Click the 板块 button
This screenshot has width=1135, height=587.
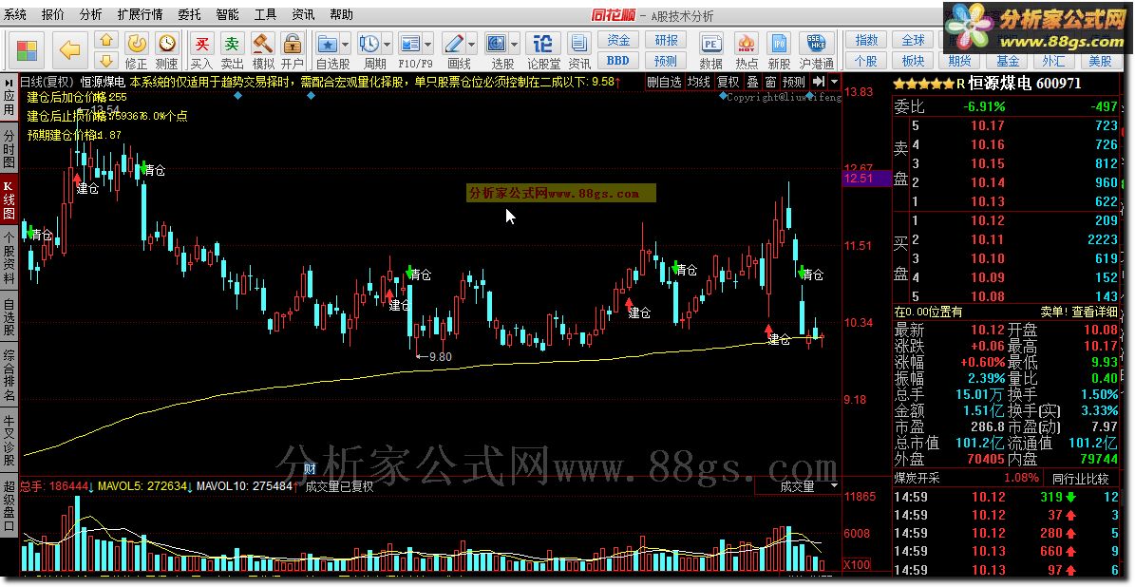(913, 61)
